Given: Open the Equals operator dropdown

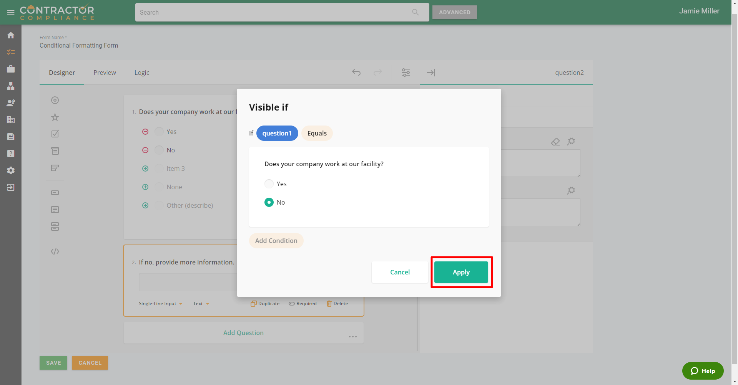Looking at the screenshot, I should (x=317, y=133).
